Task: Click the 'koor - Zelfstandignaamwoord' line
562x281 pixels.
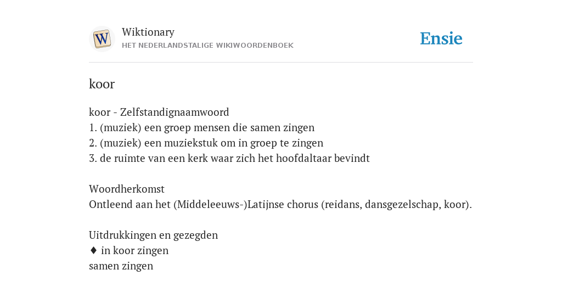Action: pyautogui.click(x=159, y=112)
